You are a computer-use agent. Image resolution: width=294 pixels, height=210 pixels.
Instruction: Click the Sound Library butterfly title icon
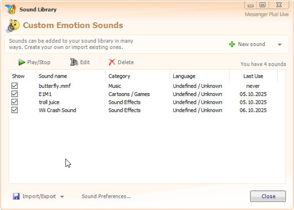coord(10,9)
